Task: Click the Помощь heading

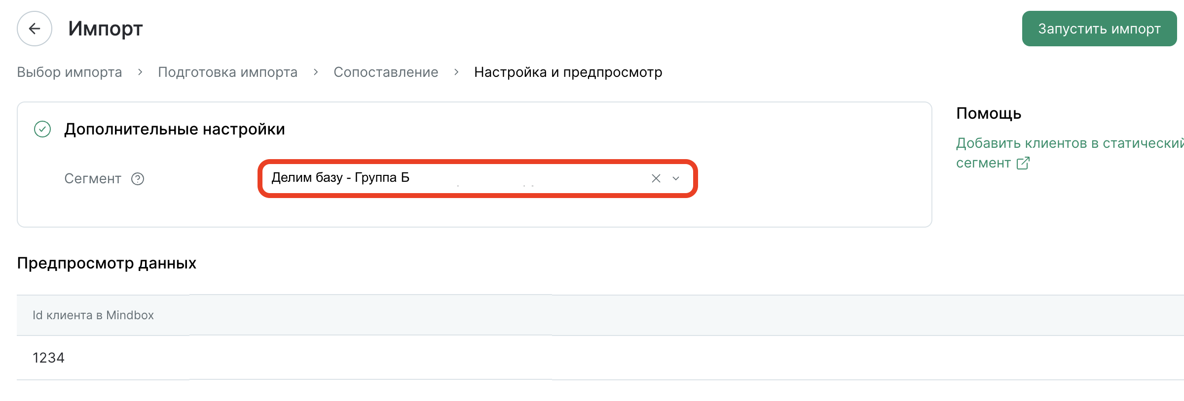Action: pyautogui.click(x=989, y=113)
